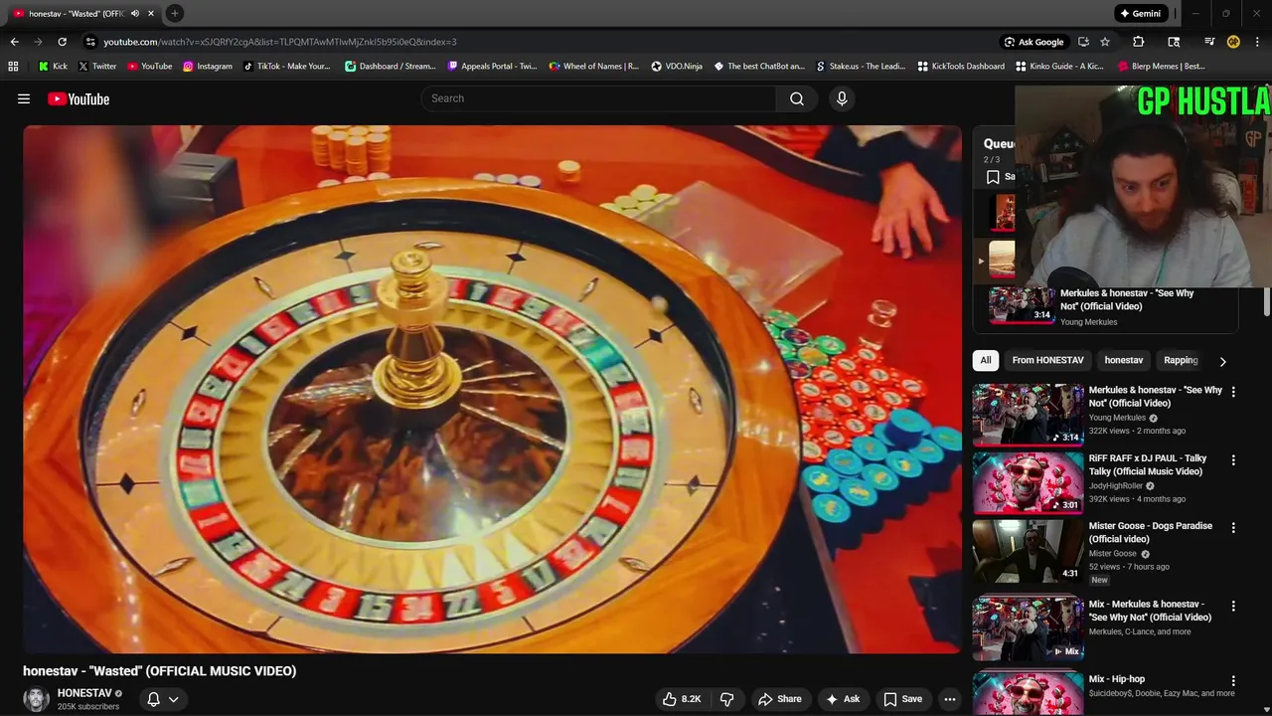Open the Dashboard / Stream bookmark

[391, 66]
